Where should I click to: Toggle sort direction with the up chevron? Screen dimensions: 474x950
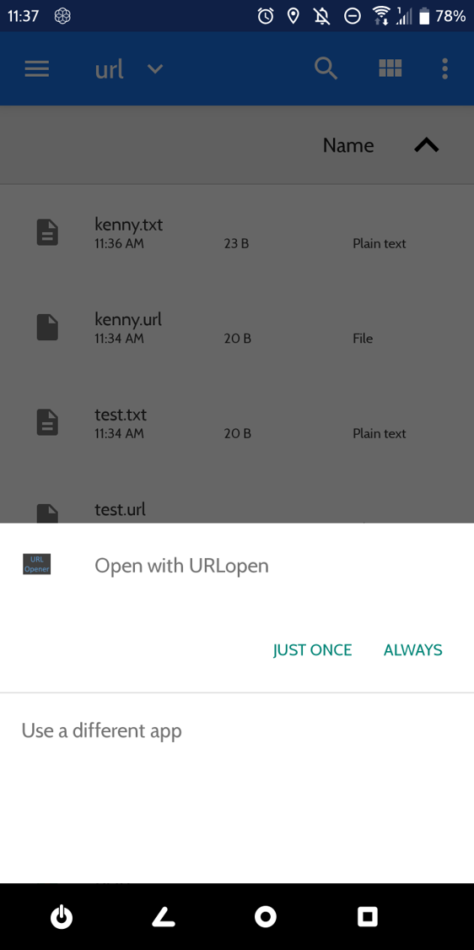pyautogui.click(x=426, y=145)
